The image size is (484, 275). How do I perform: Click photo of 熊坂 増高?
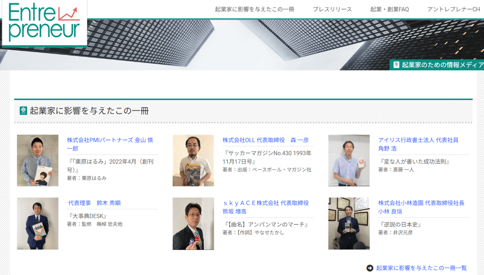[193, 223]
